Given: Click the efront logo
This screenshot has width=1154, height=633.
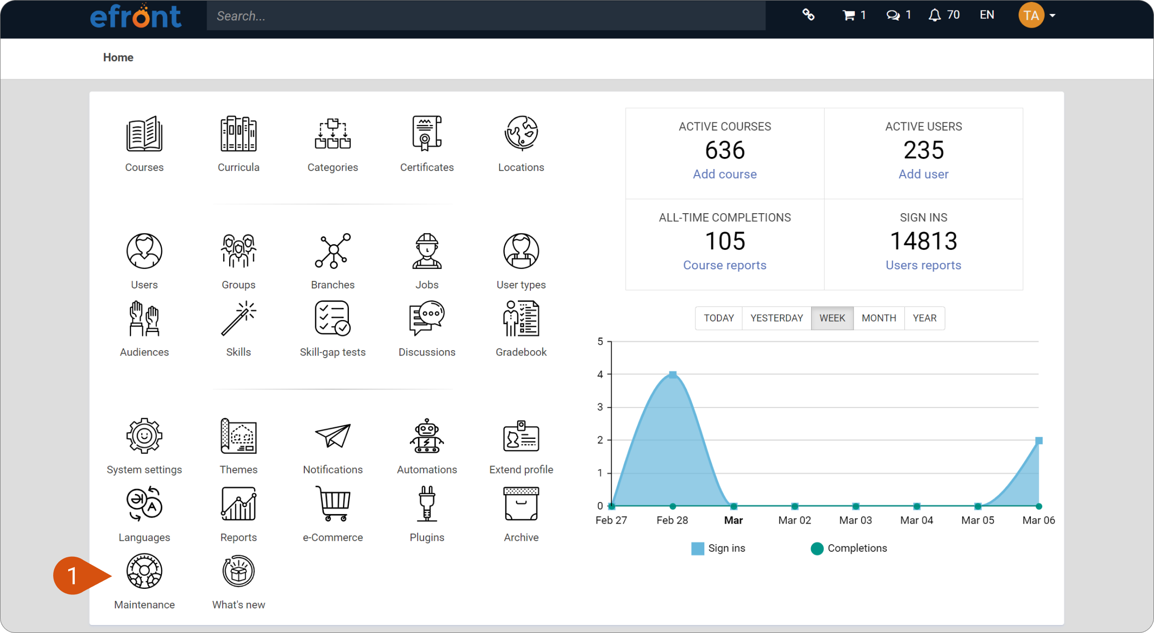Looking at the screenshot, I should [x=135, y=16].
